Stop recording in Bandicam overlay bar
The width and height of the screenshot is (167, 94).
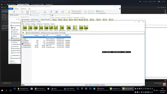[129, 52]
